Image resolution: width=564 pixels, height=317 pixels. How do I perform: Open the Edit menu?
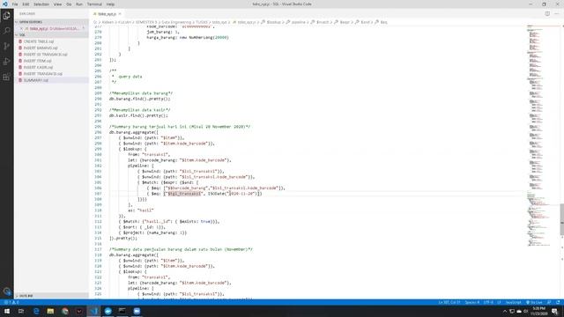point(26,4)
